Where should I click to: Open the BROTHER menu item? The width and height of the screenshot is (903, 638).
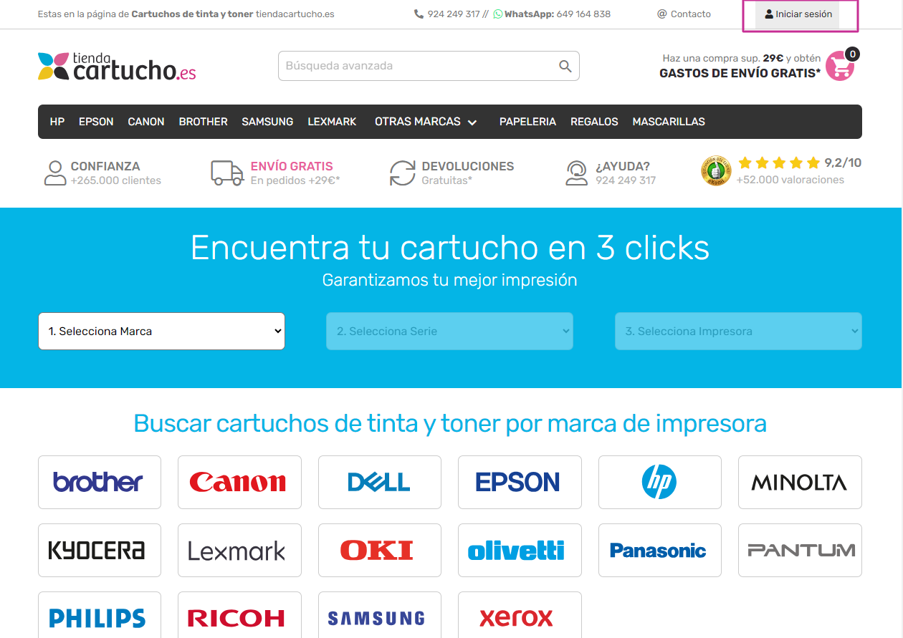(x=204, y=122)
